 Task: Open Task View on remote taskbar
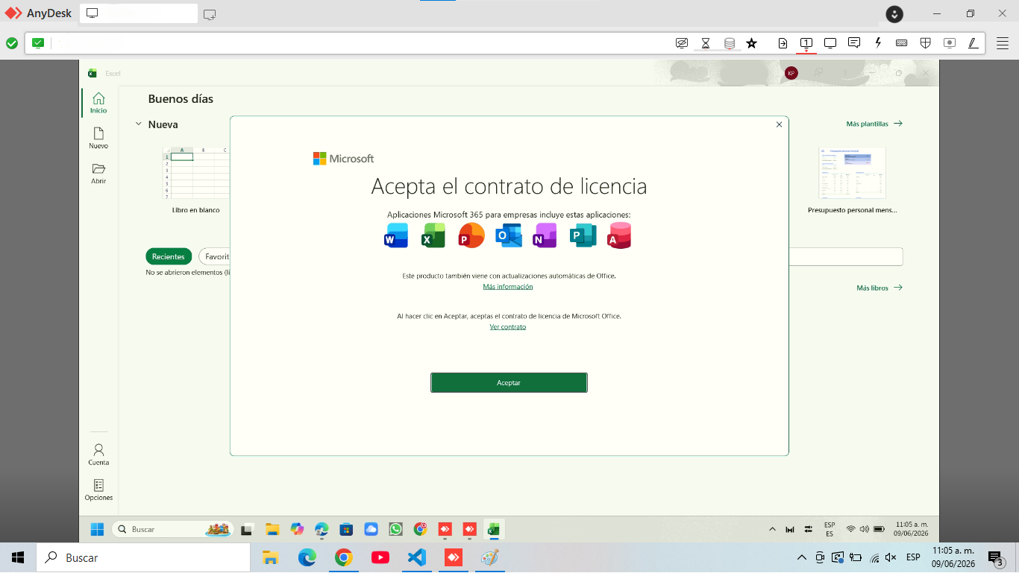point(248,529)
